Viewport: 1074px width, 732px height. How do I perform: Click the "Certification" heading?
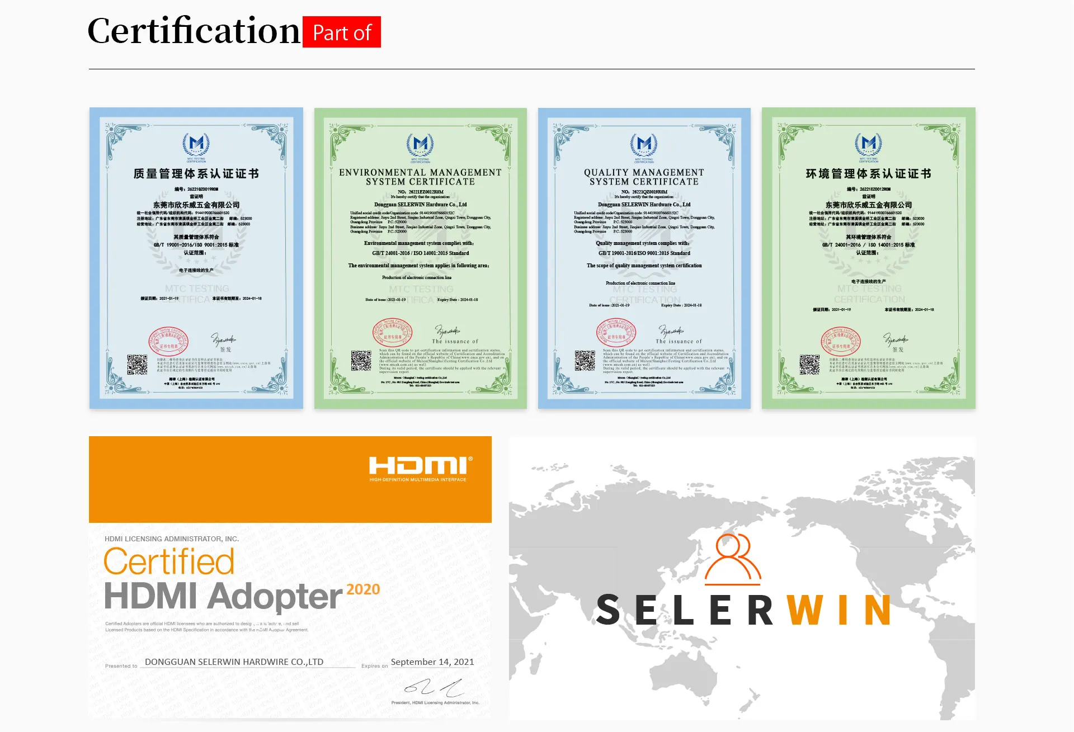click(194, 31)
